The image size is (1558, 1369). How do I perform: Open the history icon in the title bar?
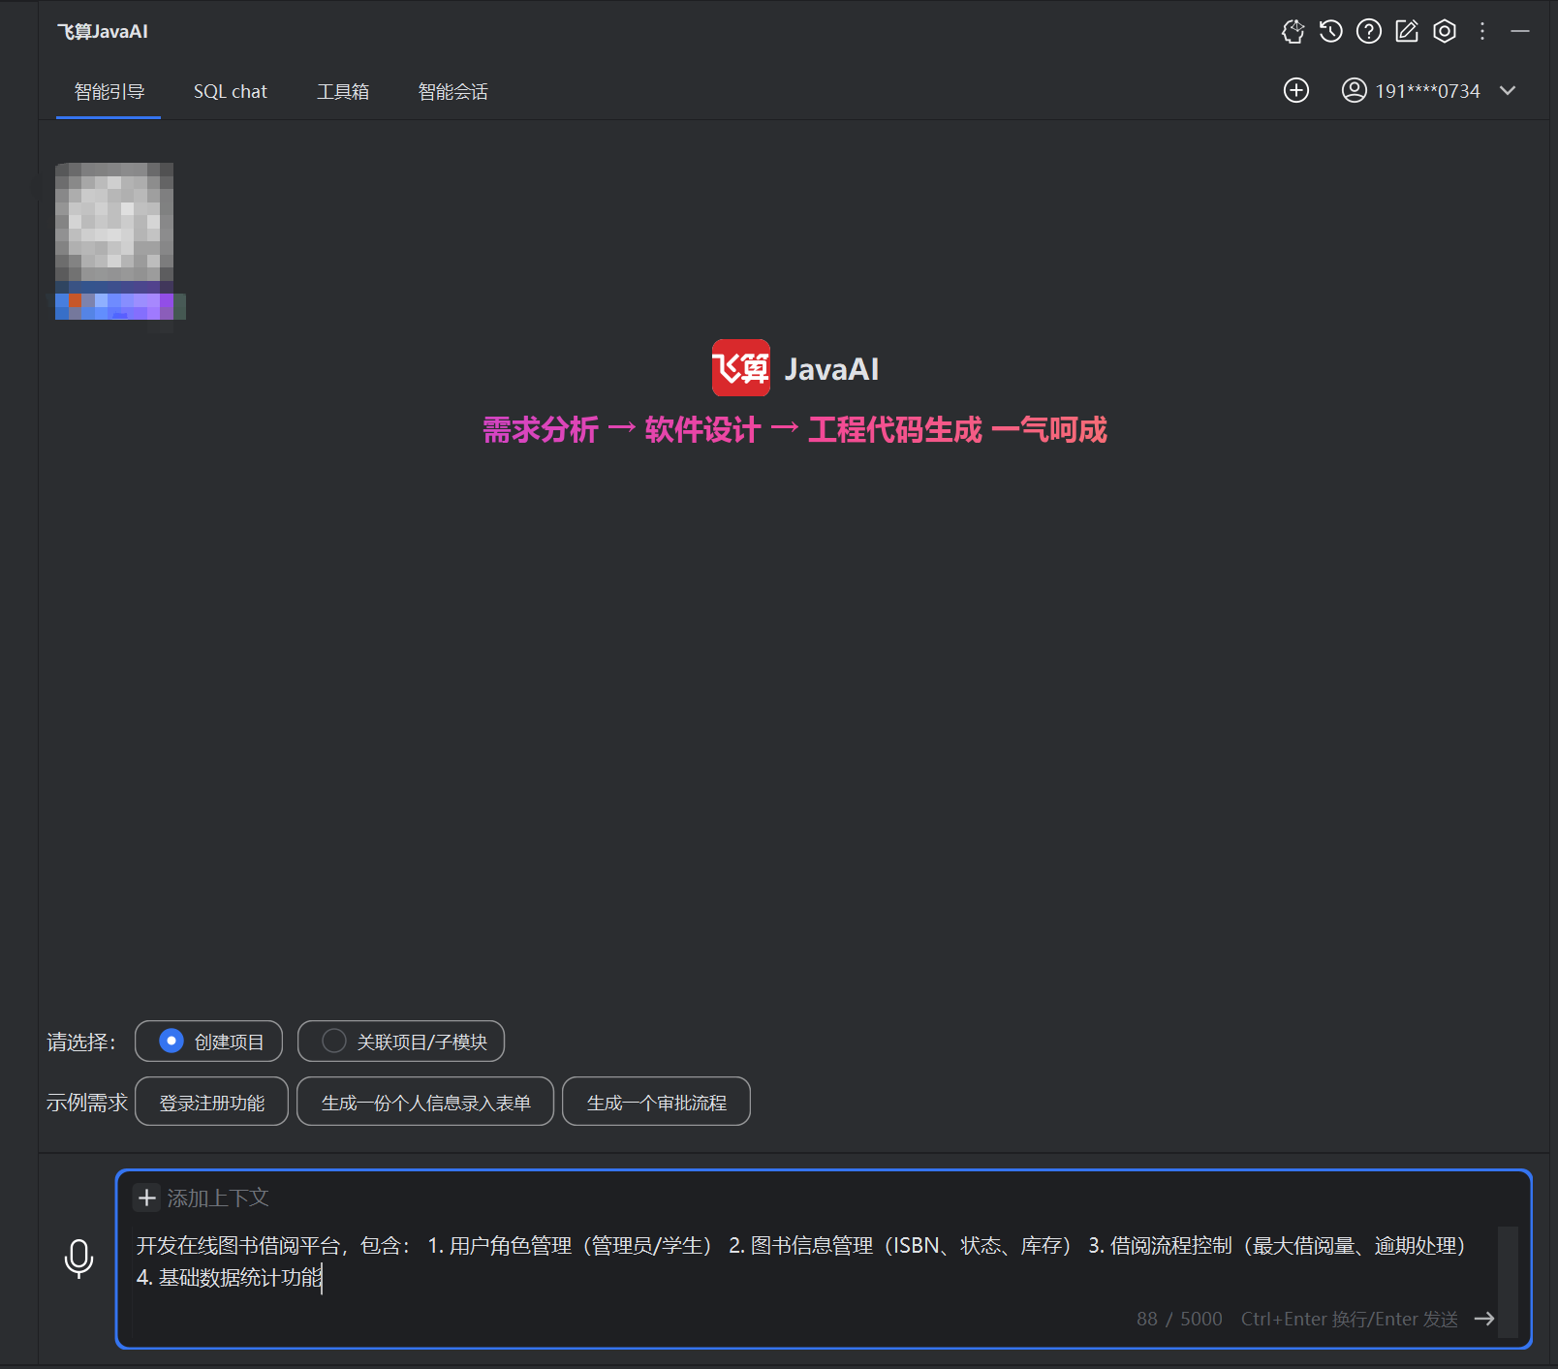(1329, 31)
